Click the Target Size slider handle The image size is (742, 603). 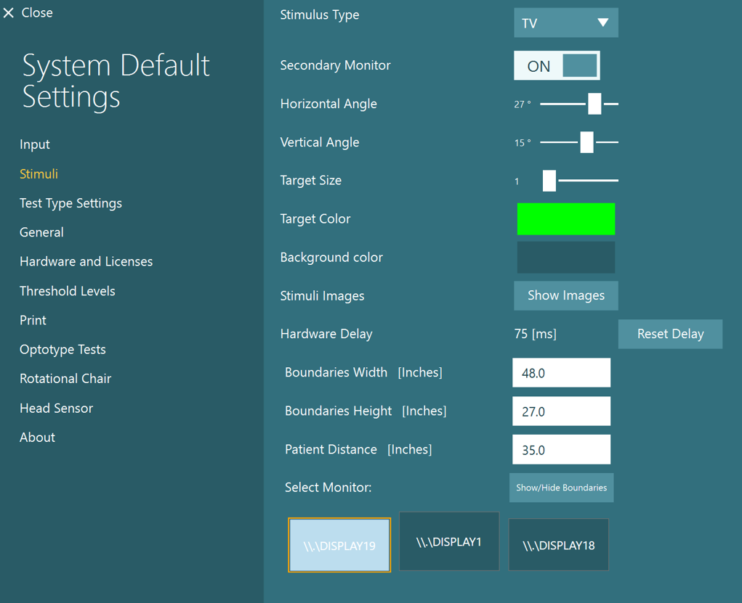point(549,181)
